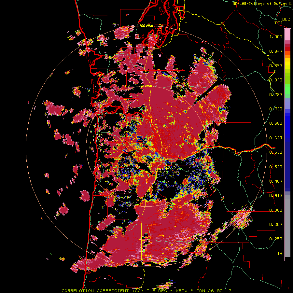Click the 0.573 scale value
The image size is (293, 293).
[x=276, y=152]
